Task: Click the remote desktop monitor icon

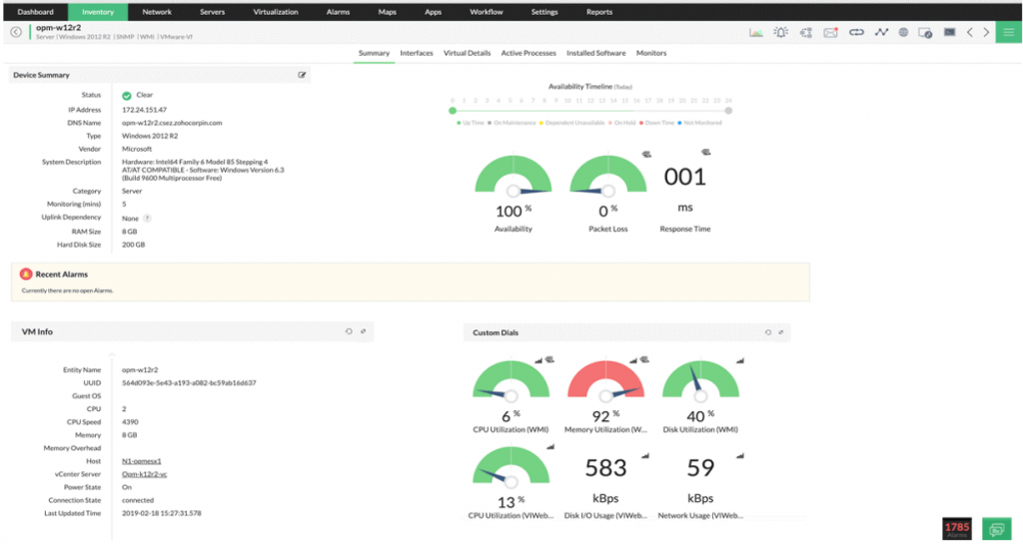Action: click(x=925, y=33)
